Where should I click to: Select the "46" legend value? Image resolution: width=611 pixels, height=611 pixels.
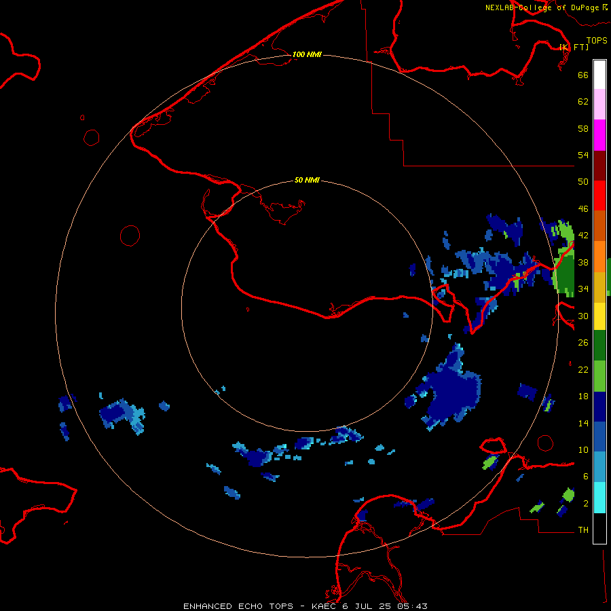(583, 209)
